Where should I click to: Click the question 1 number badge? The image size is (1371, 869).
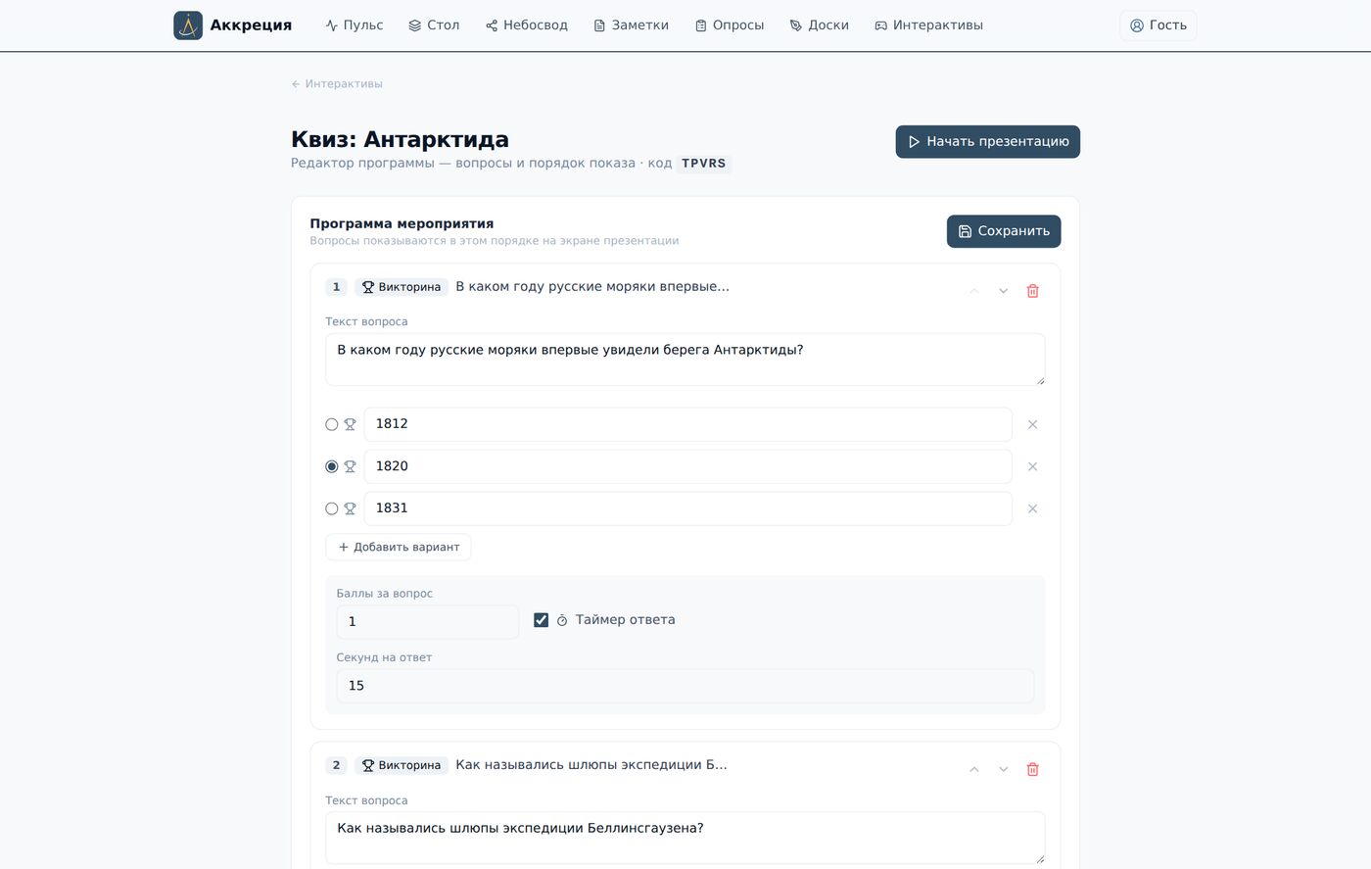[336, 287]
